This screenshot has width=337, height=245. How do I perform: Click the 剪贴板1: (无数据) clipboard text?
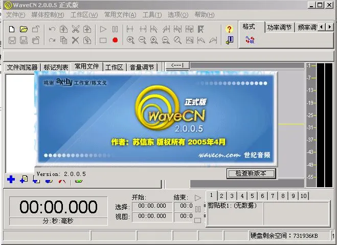232,206
